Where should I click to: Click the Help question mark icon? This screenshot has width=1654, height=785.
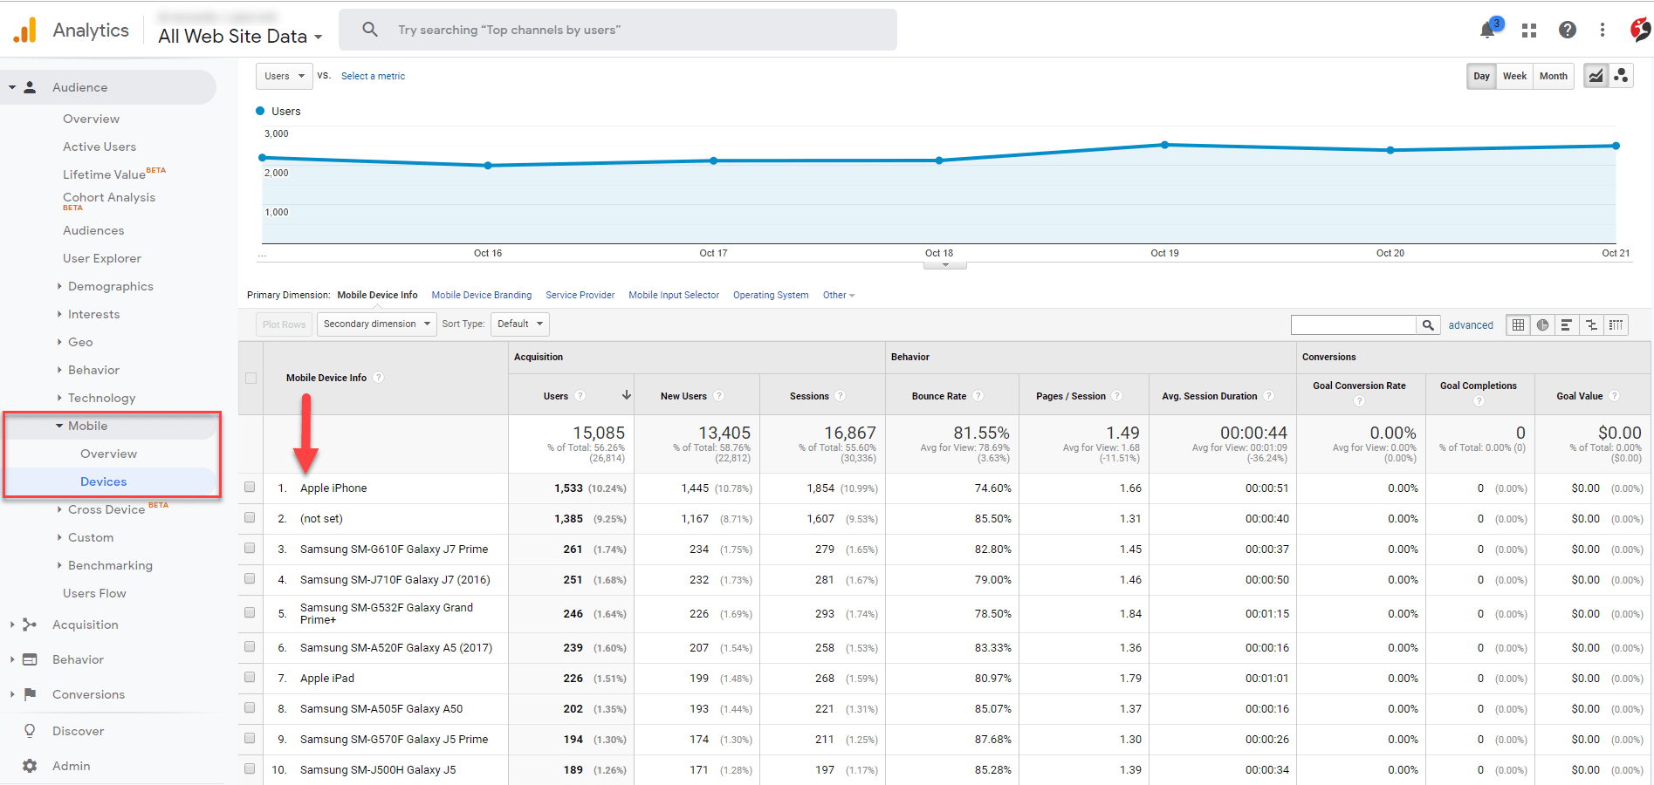(x=1568, y=30)
